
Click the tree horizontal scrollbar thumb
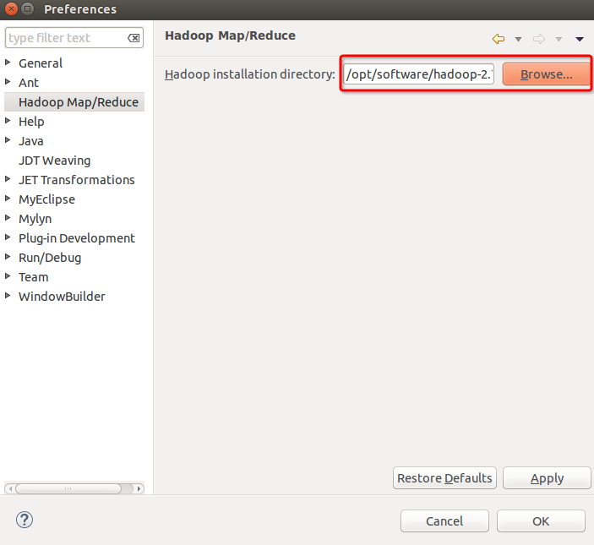[x=68, y=488]
